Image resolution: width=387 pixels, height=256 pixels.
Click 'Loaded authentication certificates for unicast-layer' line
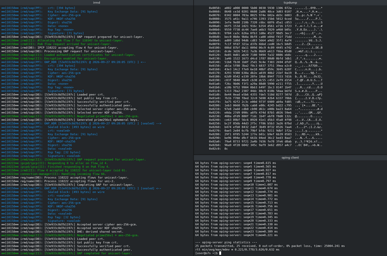(68, 55)
